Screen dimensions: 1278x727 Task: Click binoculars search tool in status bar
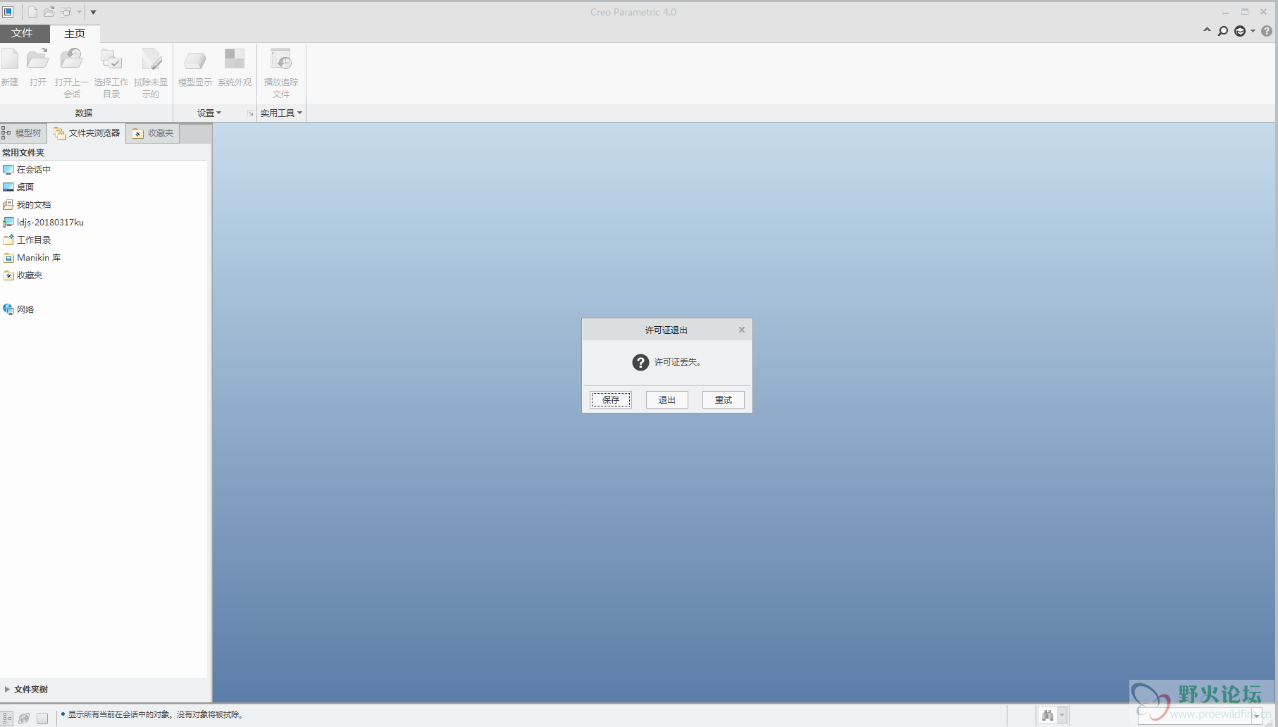(1048, 716)
